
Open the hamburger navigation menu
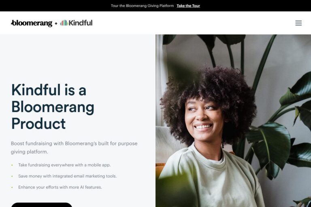(298, 23)
